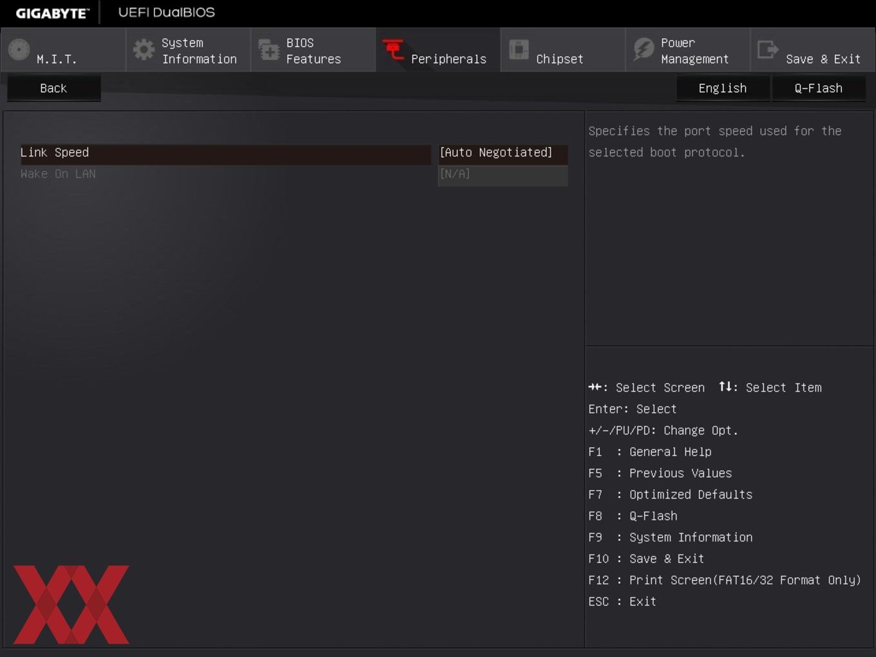Open the BIOS Features tab
Viewport: 876px width, 657px height.
(313, 50)
